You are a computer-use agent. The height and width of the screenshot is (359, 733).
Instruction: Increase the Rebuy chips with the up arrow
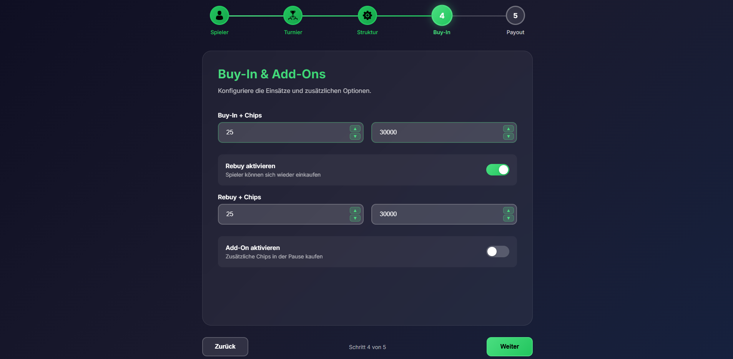coord(508,211)
